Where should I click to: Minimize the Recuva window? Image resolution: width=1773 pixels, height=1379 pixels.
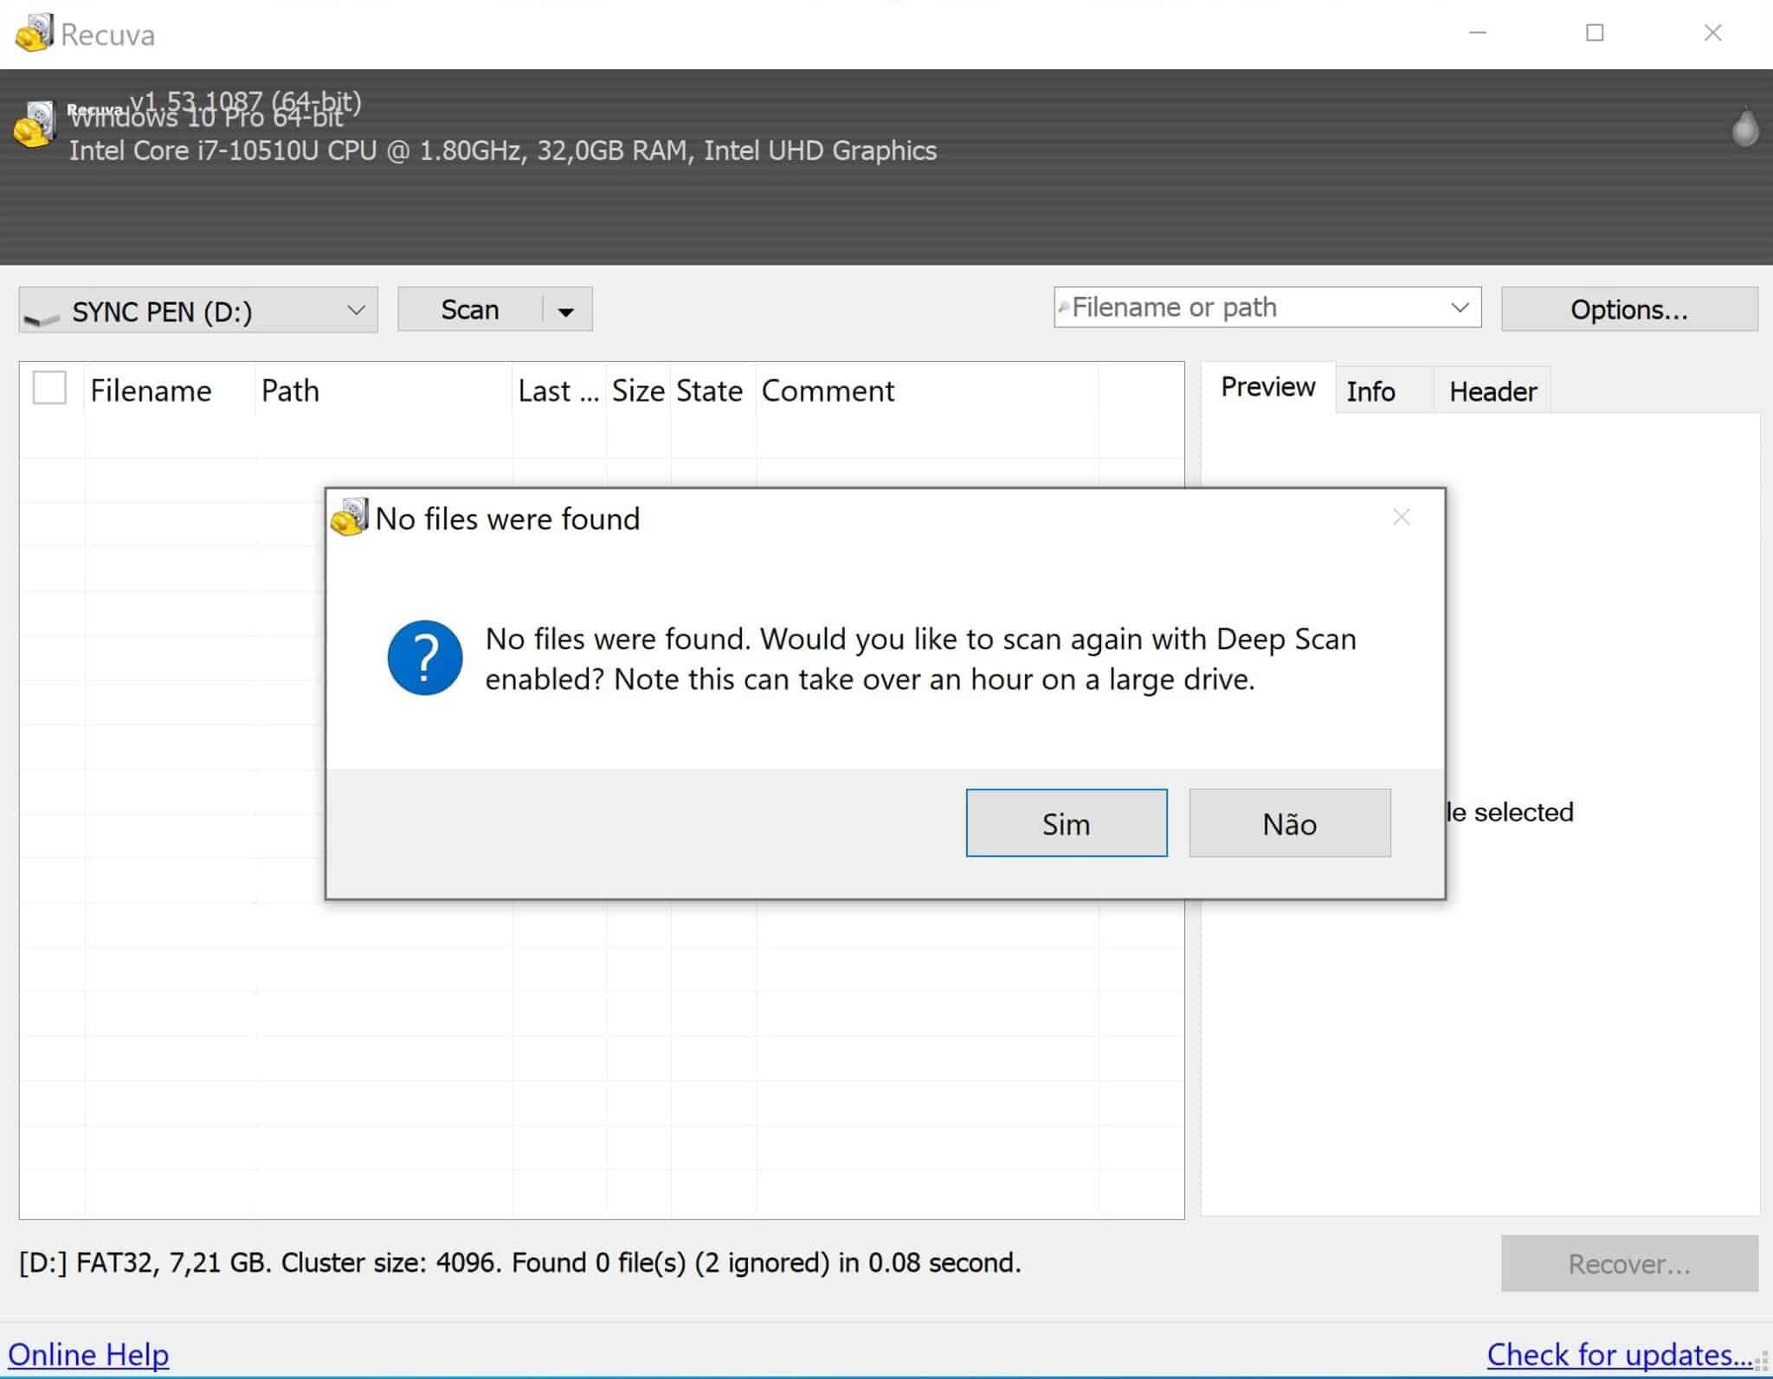(1478, 33)
